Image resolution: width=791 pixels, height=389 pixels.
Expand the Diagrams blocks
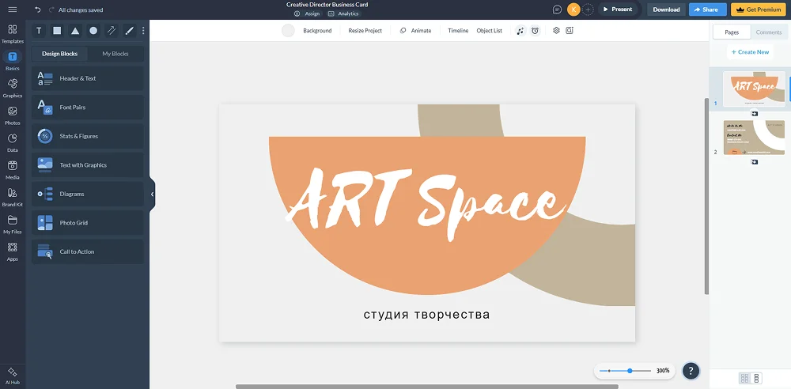pos(88,194)
